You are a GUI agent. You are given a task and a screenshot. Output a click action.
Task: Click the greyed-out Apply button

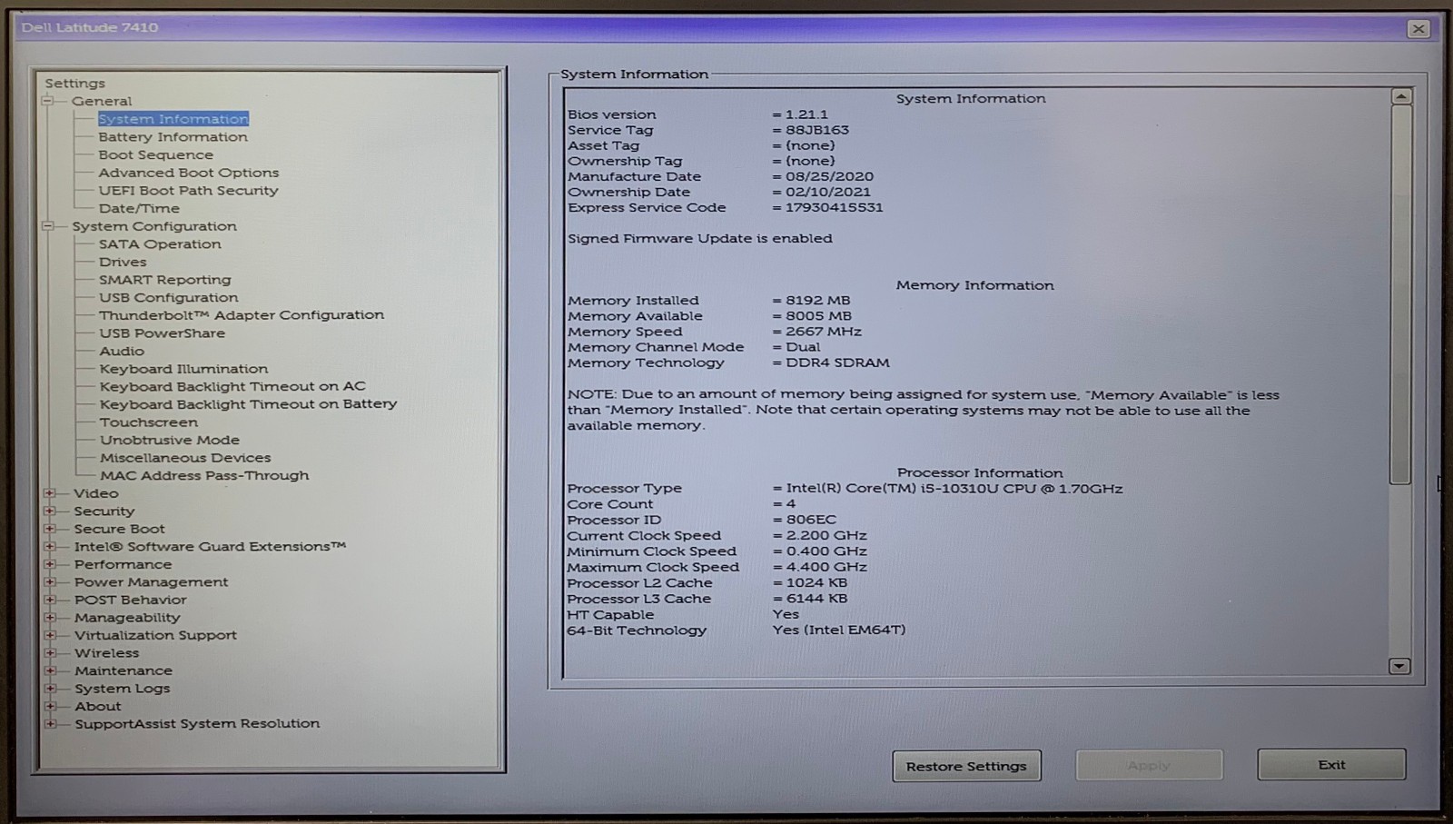1149,765
